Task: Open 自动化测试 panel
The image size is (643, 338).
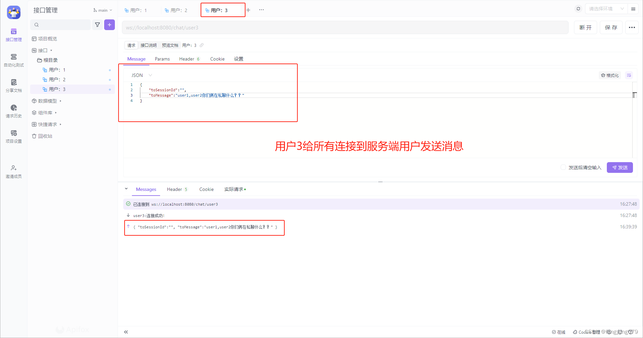Action: [13, 60]
